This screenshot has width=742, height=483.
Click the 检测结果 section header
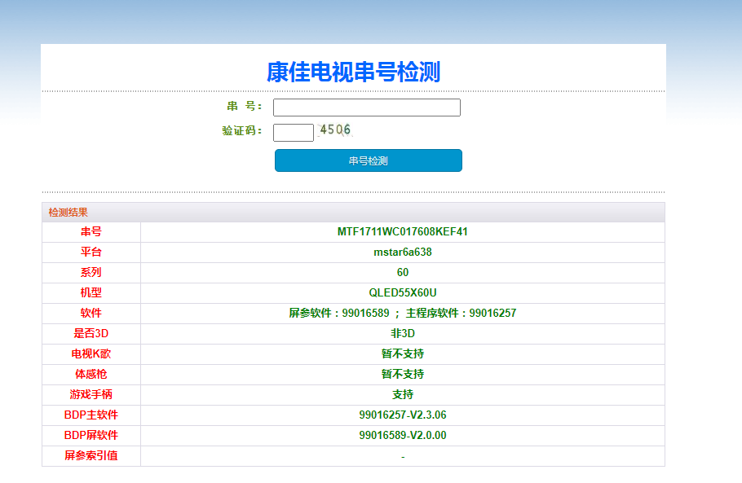coord(68,213)
